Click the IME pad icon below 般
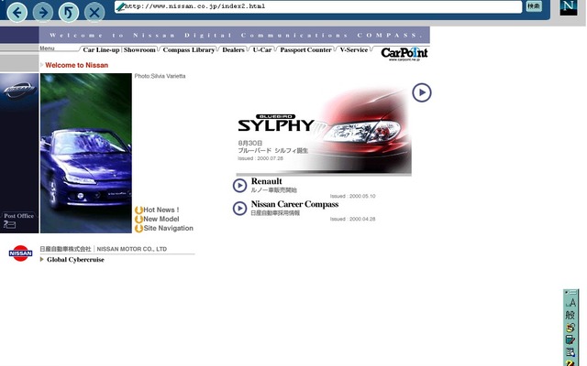 (570, 328)
